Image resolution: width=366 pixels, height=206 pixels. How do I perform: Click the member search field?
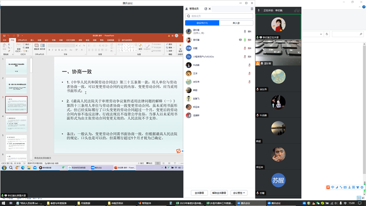[220, 16]
